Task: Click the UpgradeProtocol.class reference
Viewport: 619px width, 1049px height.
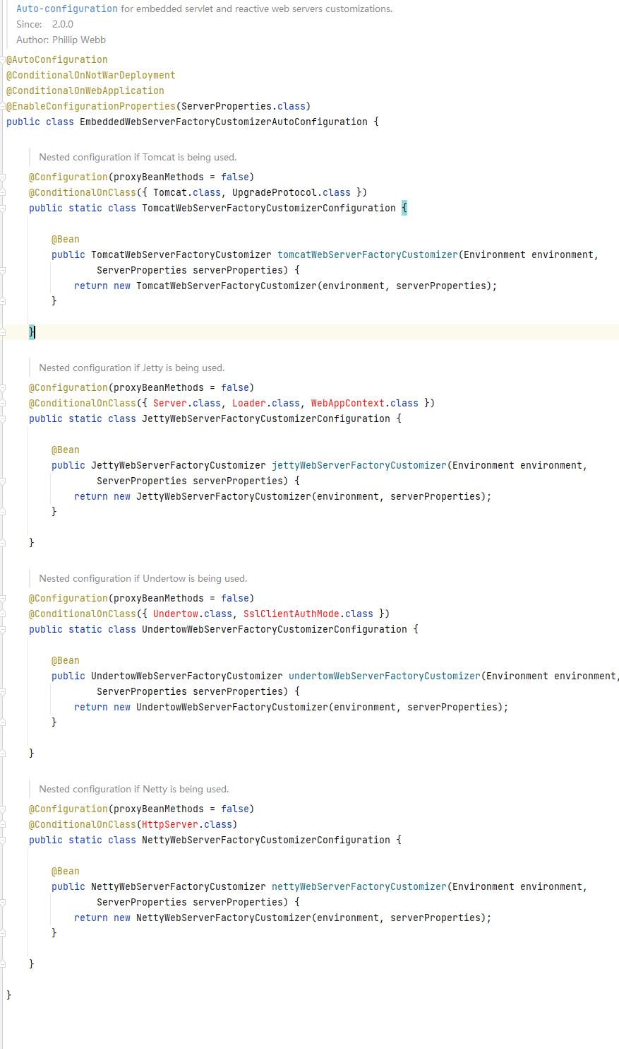Action: tap(292, 193)
